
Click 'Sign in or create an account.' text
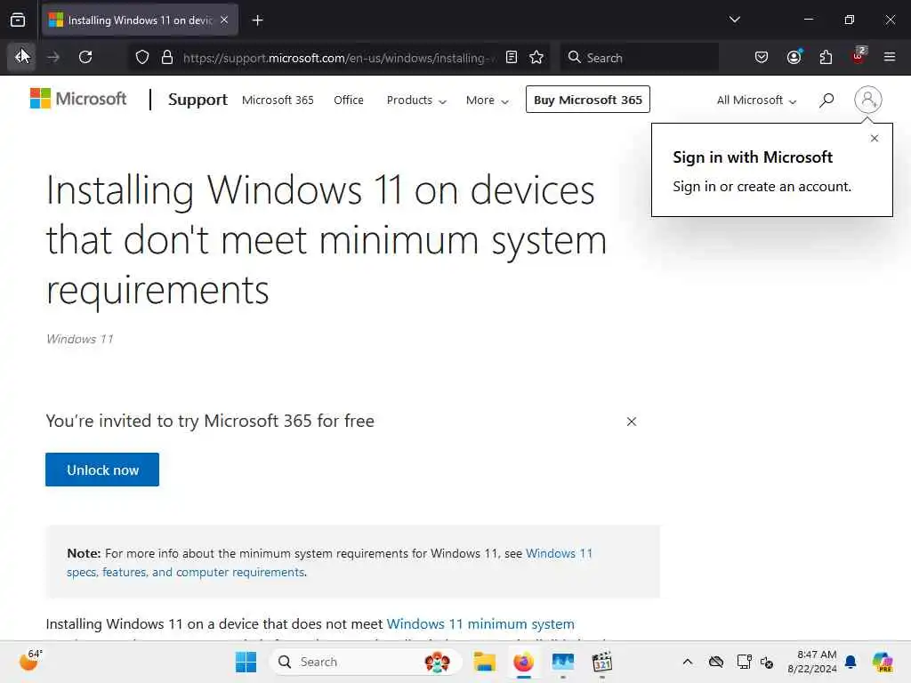click(762, 187)
